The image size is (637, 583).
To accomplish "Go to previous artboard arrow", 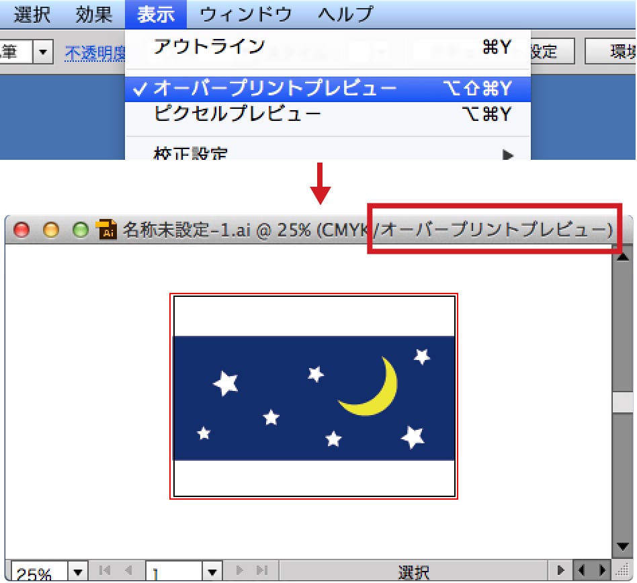I will (128, 571).
